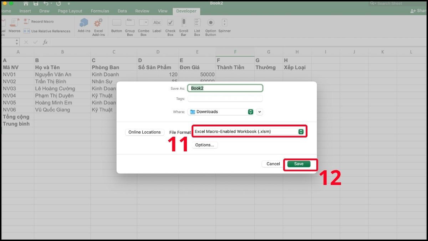
Task: Insert a Check Box control
Action: tap(170, 27)
